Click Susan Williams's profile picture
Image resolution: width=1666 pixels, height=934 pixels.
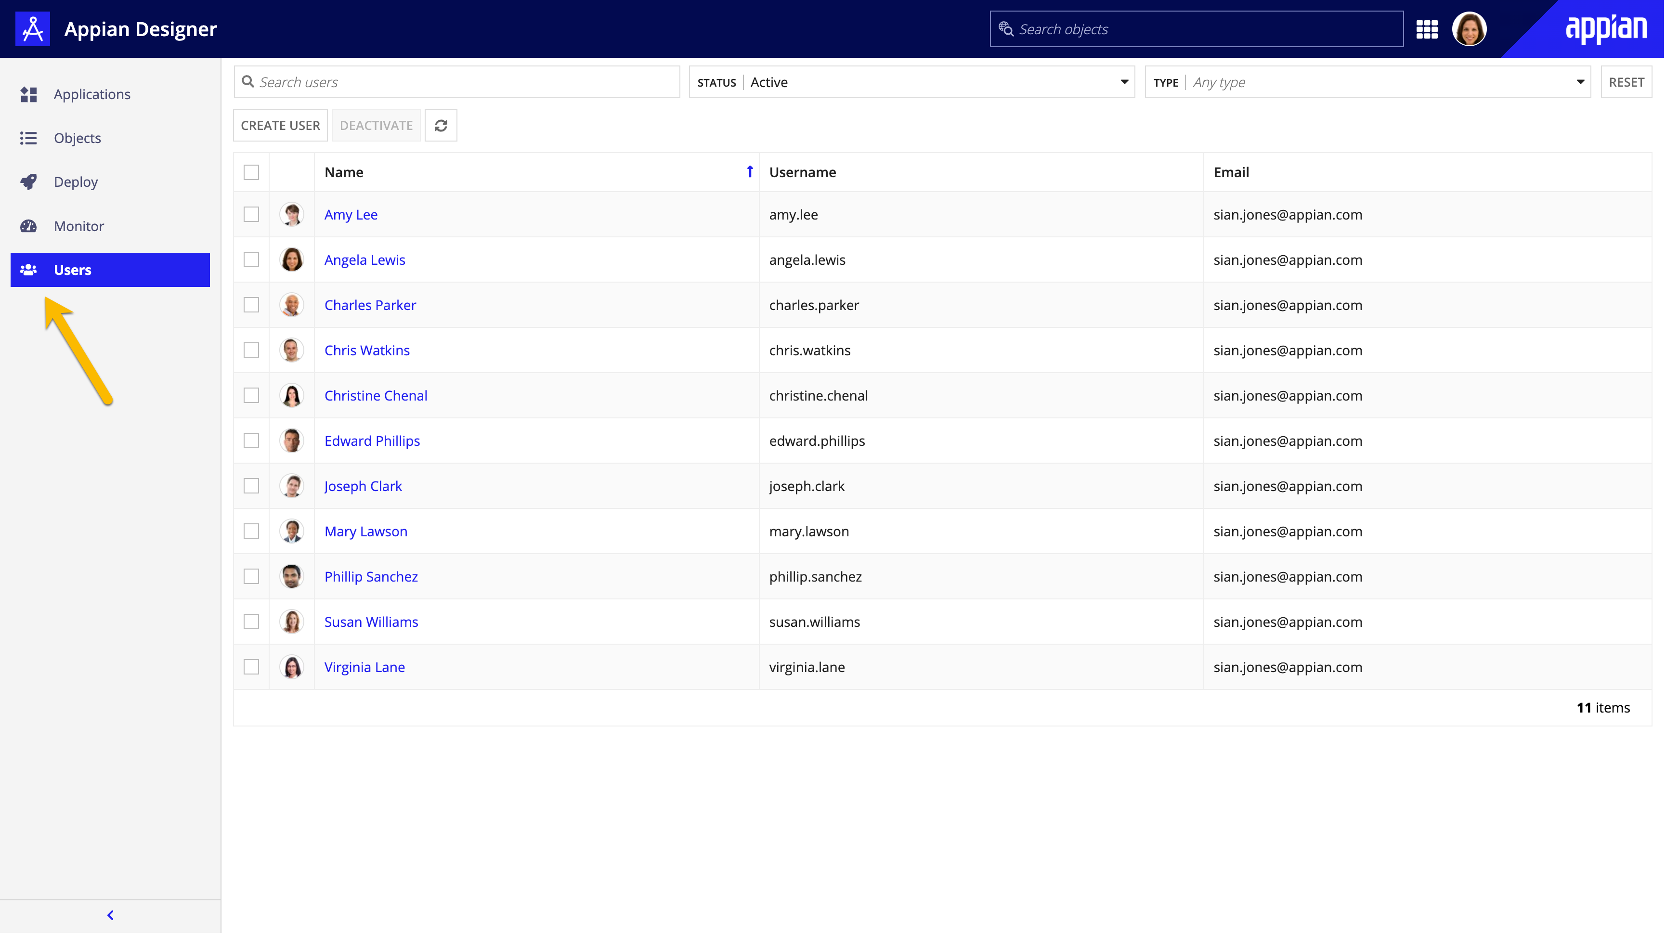coord(292,622)
